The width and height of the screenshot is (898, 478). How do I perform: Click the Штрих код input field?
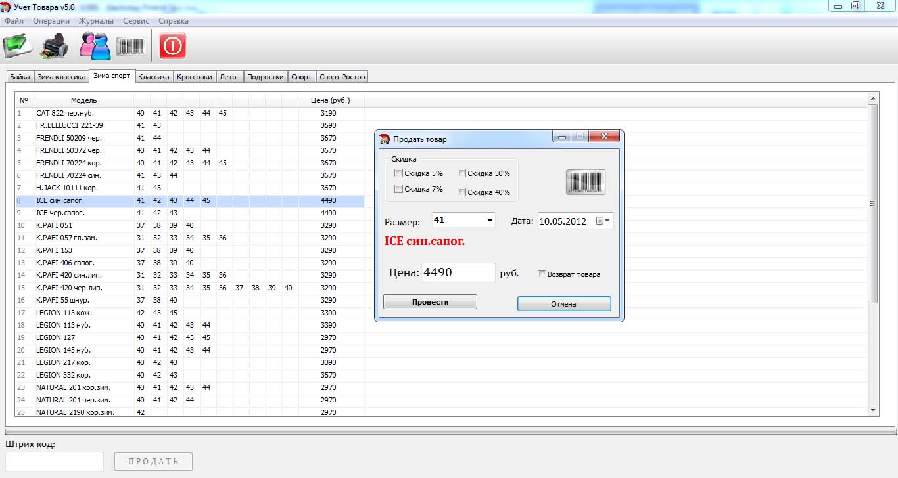(x=55, y=461)
